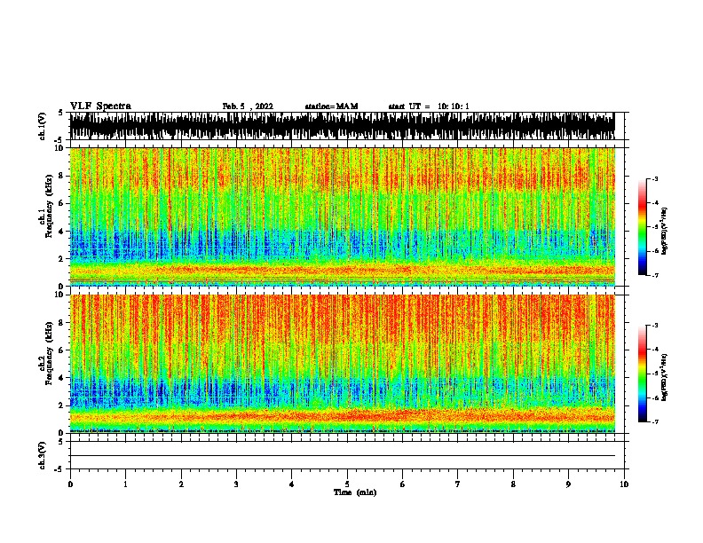Click time axis tick label "6"
Image resolution: width=703 pixels, height=543 pixels.
(x=403, y=484)
